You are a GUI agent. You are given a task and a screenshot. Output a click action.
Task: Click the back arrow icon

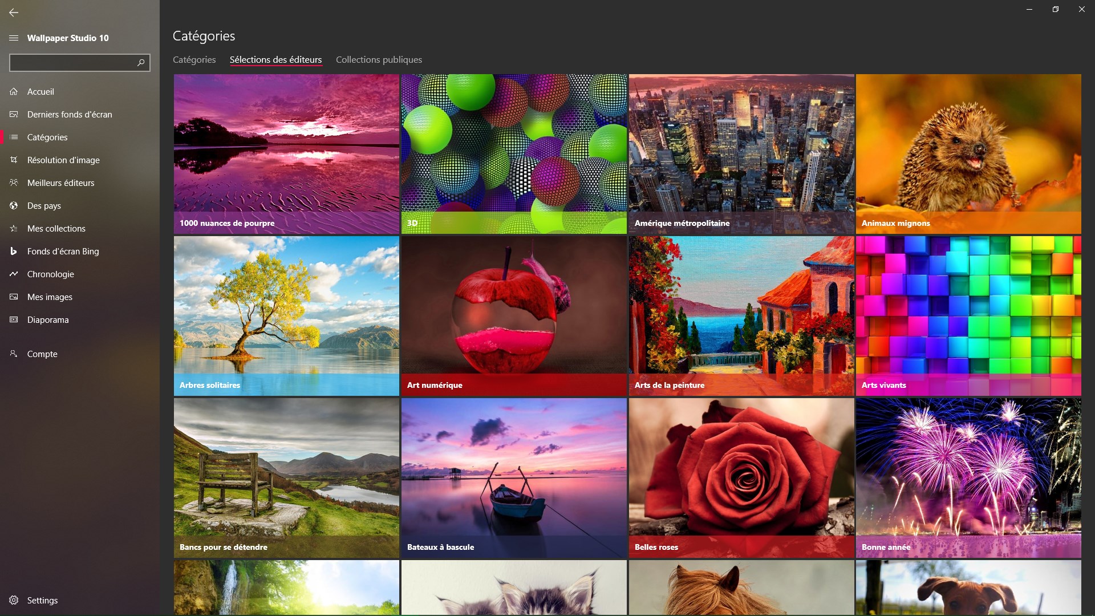pyautogui.click(x=14, y=12)
